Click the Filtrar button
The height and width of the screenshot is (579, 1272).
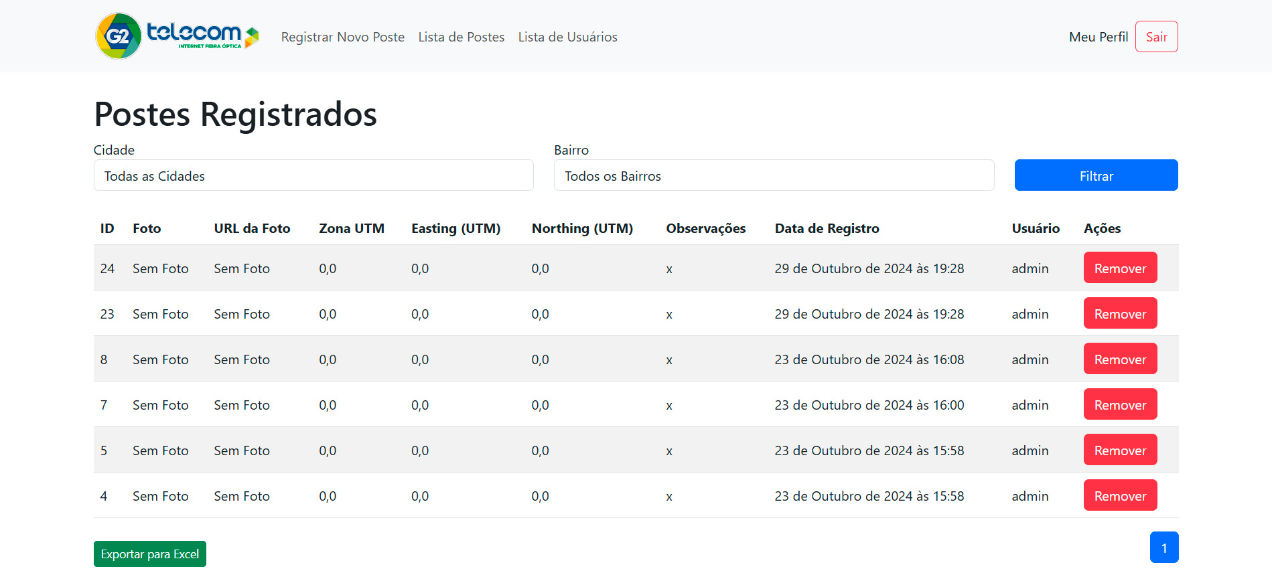coord(1097,175)
